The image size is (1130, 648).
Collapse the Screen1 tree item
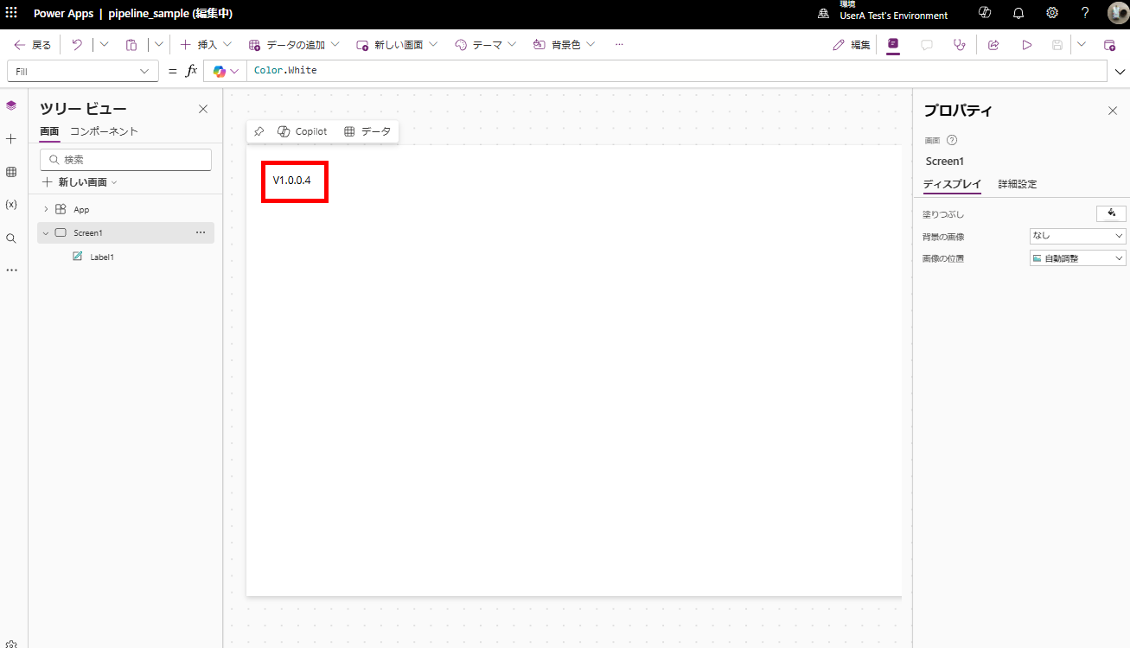pyautogui.click(x=45, y=232)
